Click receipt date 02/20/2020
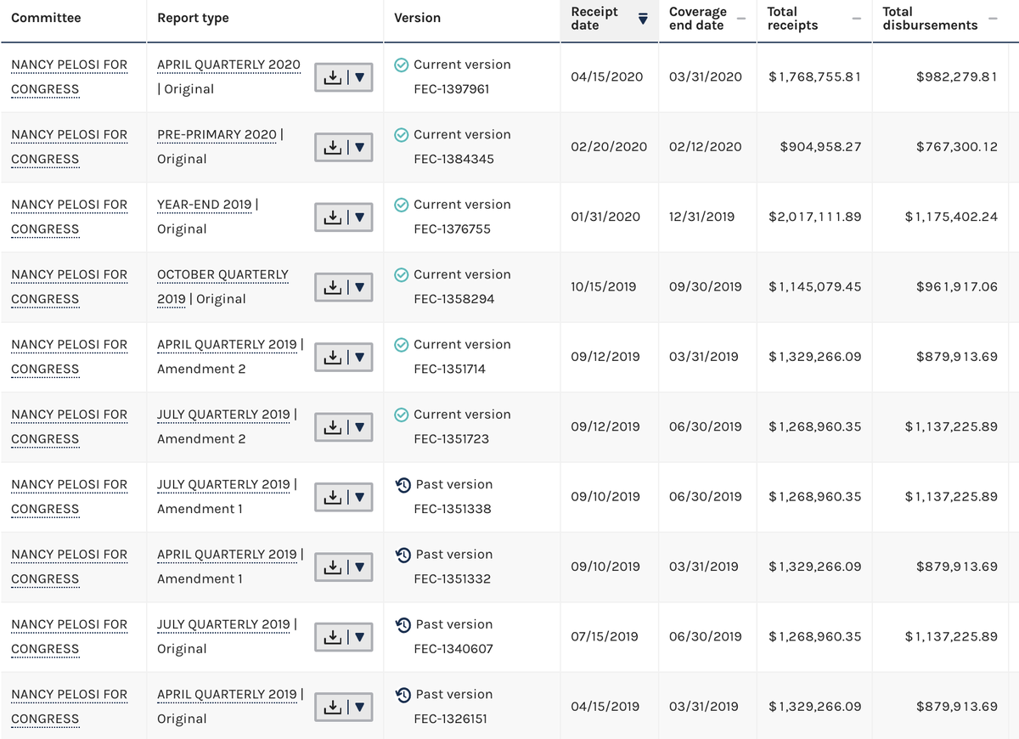This screenshot has width=1019, height=739. coord(609,147)
